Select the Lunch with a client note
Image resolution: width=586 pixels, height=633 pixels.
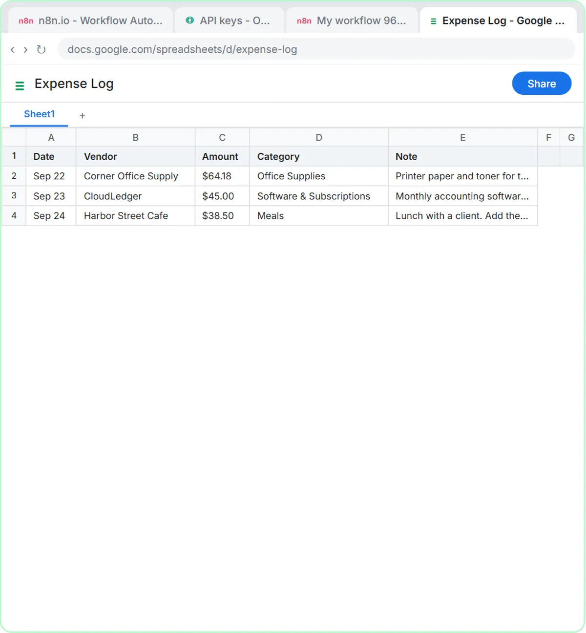tap(463, 215)
